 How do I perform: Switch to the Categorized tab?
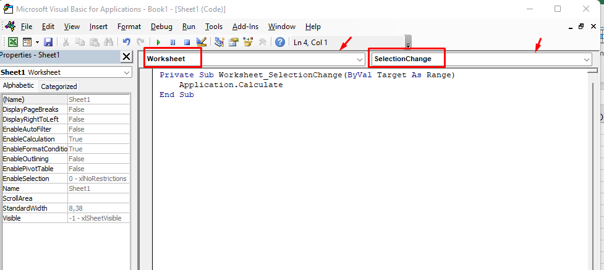(x=59, y=86)
